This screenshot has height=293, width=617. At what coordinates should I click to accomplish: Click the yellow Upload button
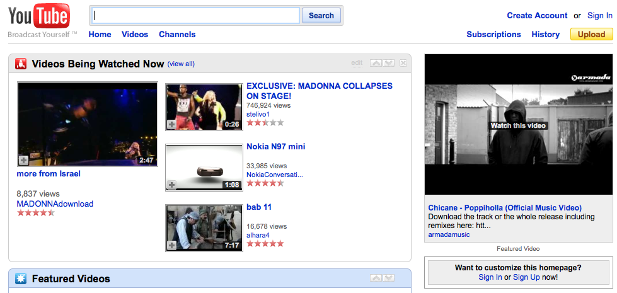[x=591, y=34]
